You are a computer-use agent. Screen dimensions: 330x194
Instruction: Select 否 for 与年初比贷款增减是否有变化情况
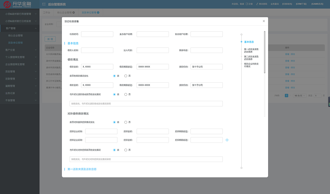tap(126, 94)
